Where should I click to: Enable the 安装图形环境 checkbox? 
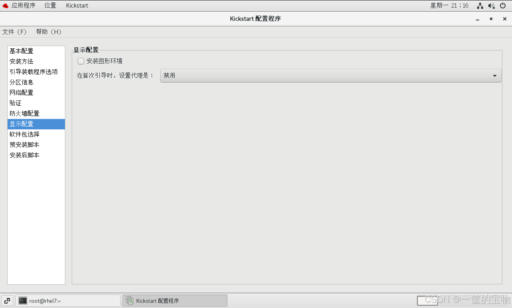coord(81,61)
